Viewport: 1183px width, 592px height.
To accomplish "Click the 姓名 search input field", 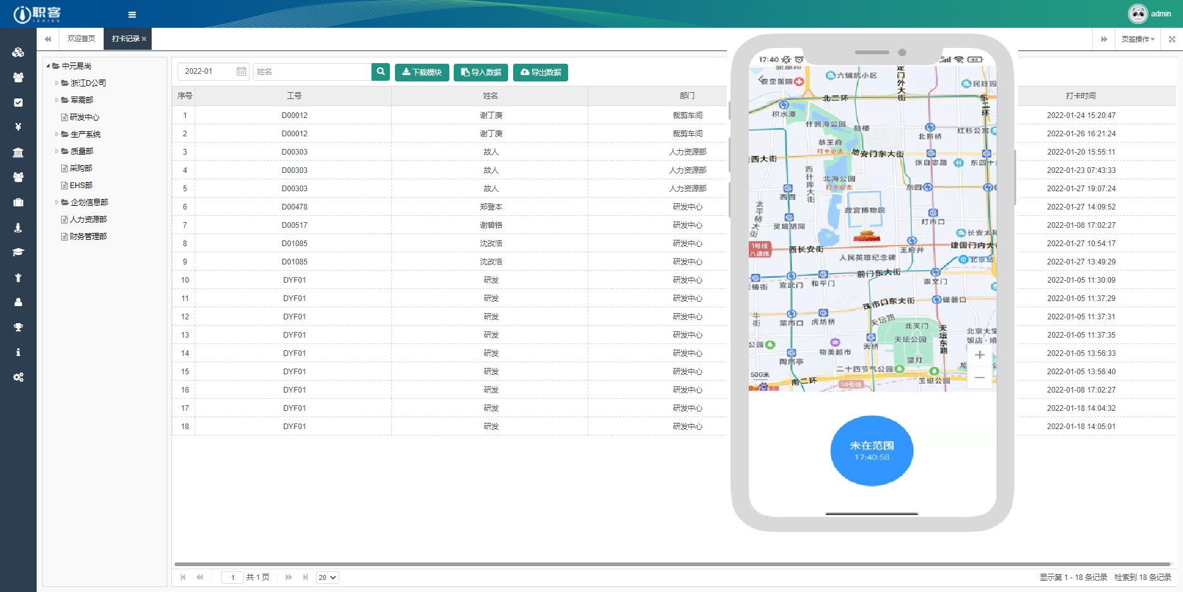I will (x=312, y=72).
